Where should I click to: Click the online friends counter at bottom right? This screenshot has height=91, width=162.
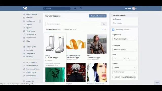point(157,83)
